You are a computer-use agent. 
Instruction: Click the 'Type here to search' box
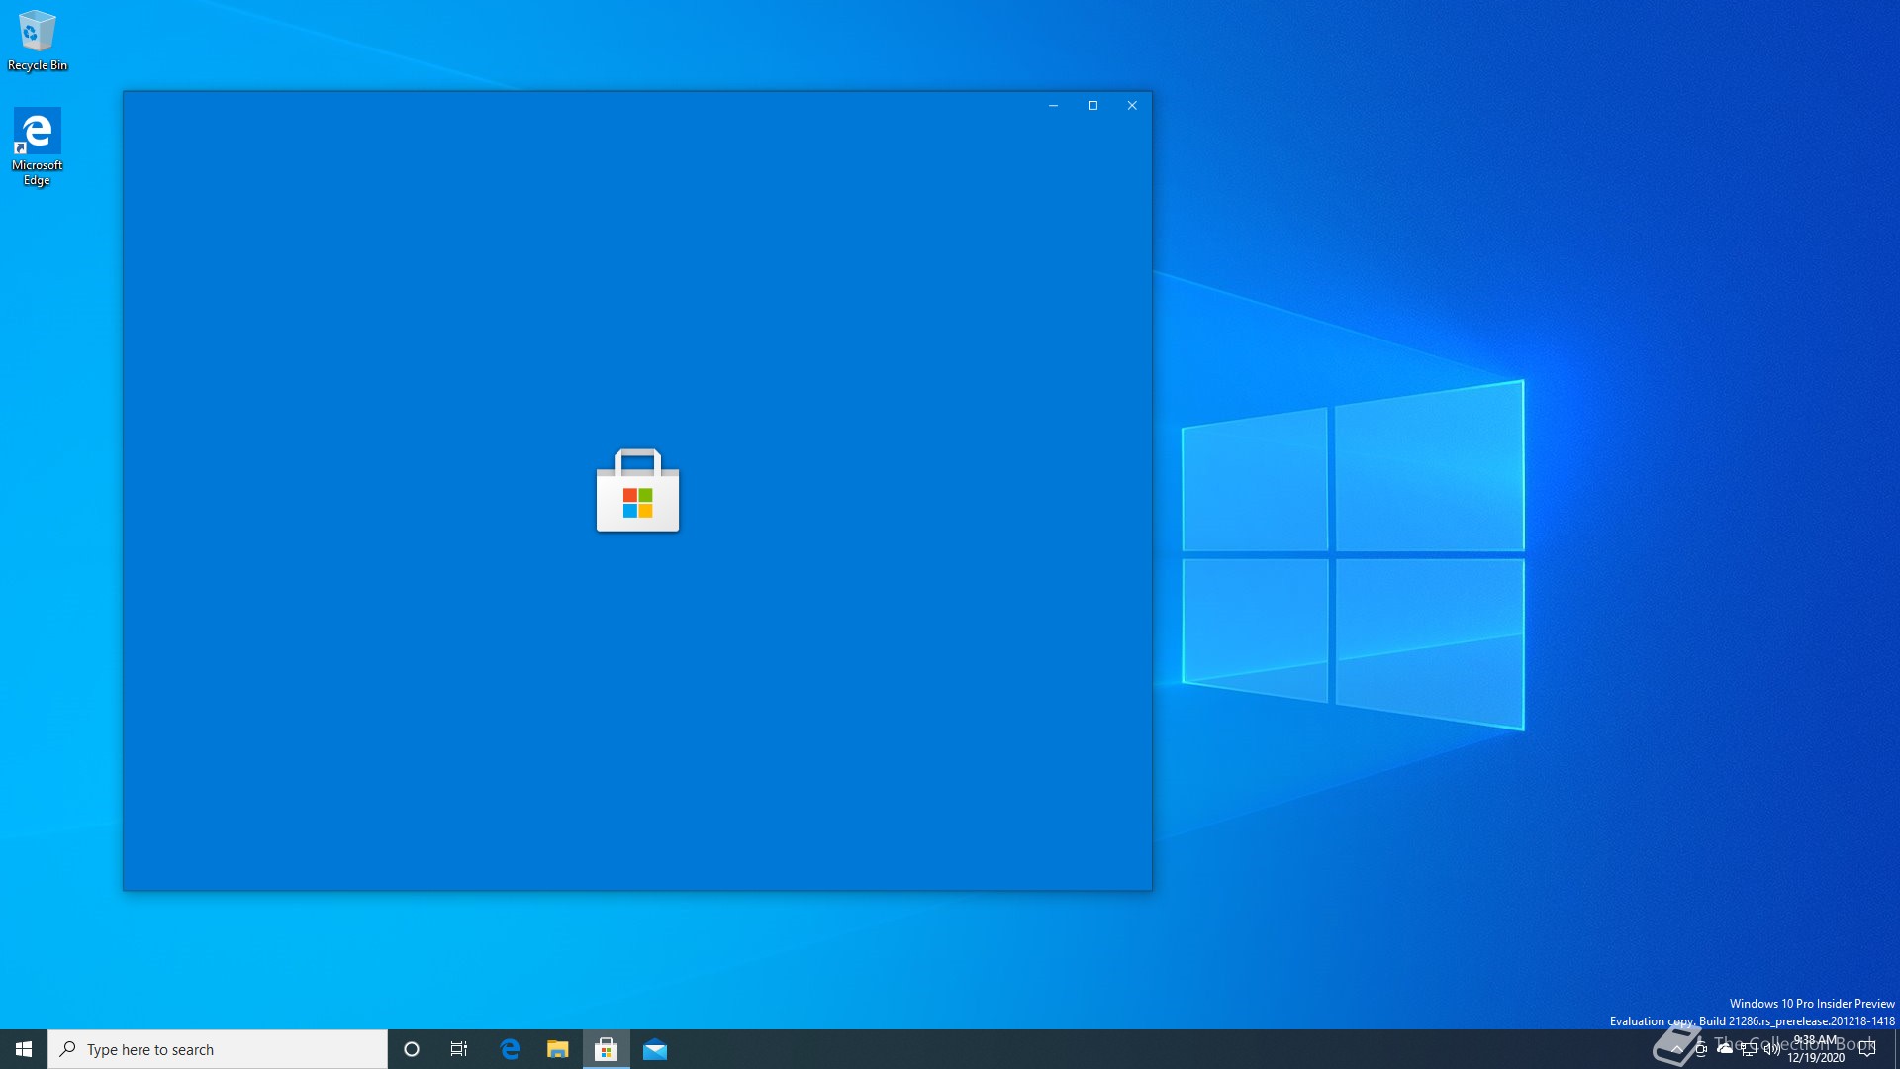(218, 1049)
